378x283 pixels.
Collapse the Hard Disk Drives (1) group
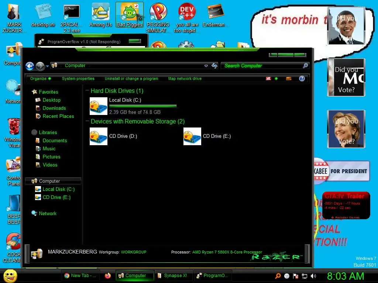[x=87, y=91]
